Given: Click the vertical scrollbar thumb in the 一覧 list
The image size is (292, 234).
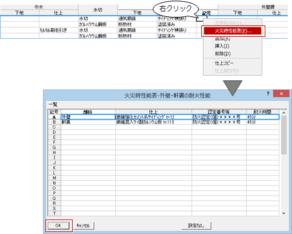Looking at the screenshot, I should 284,135.
